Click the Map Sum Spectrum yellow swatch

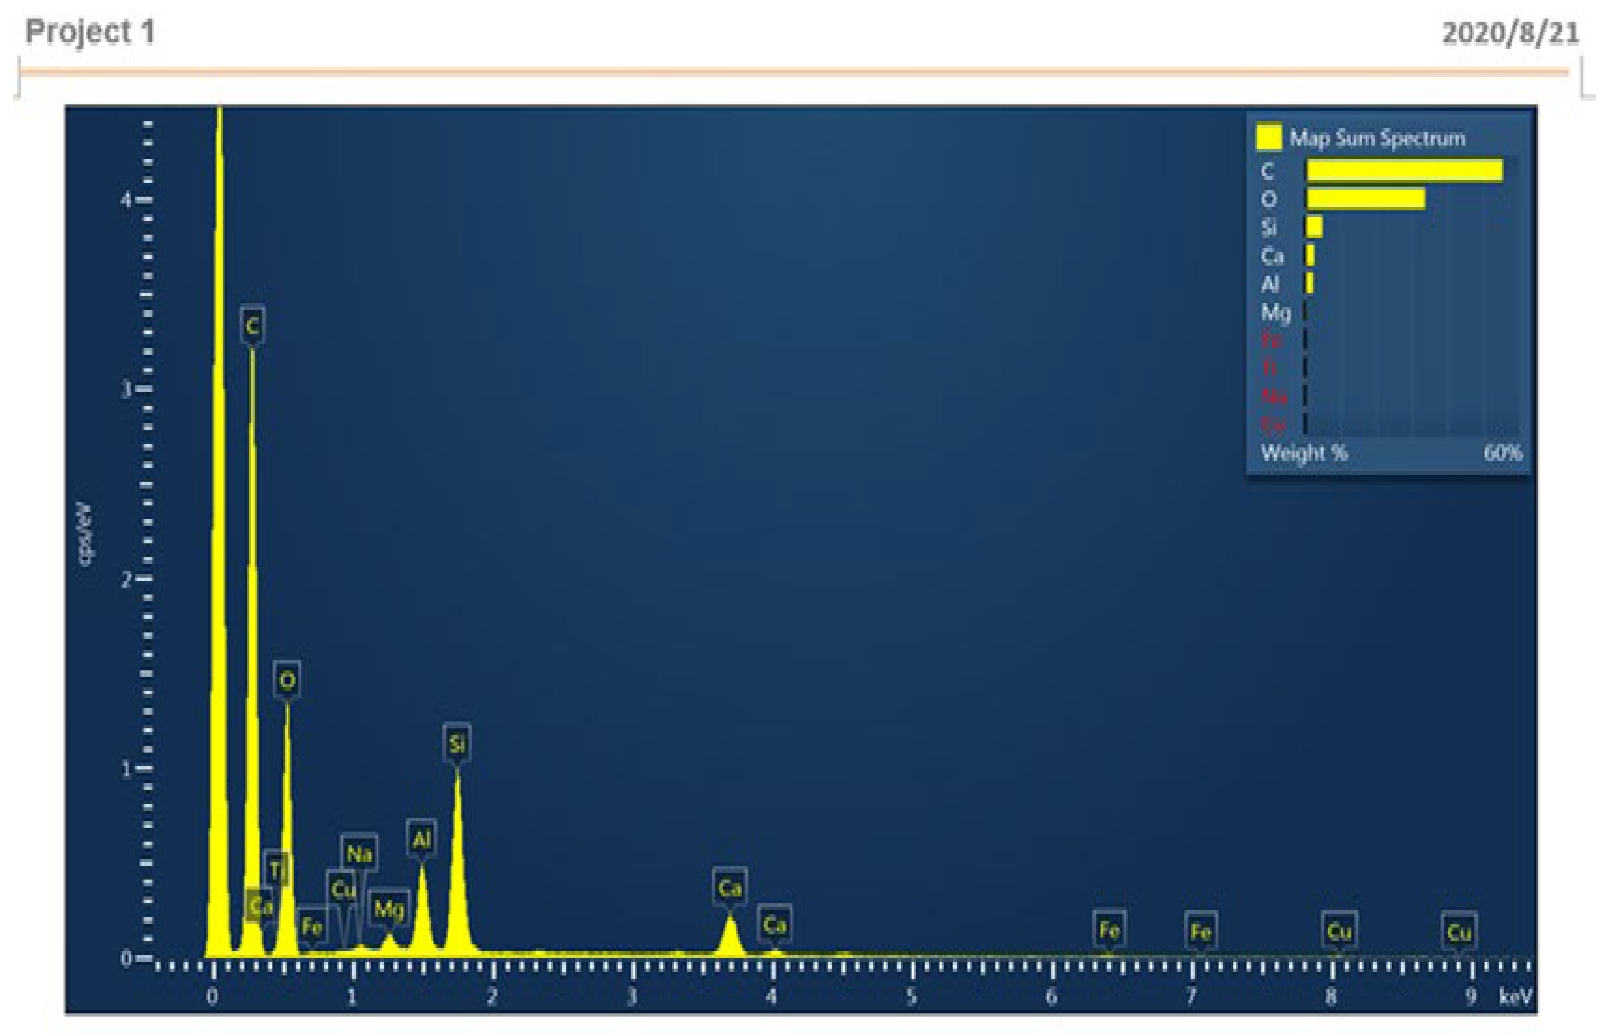point(1268,136)
